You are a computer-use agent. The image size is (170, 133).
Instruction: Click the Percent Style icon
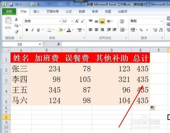[x=141, y=30]
